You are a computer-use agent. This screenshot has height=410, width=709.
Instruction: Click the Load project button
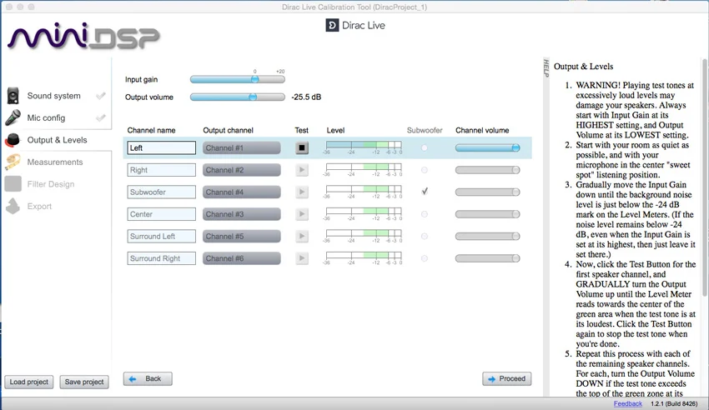tap(29, 382)
